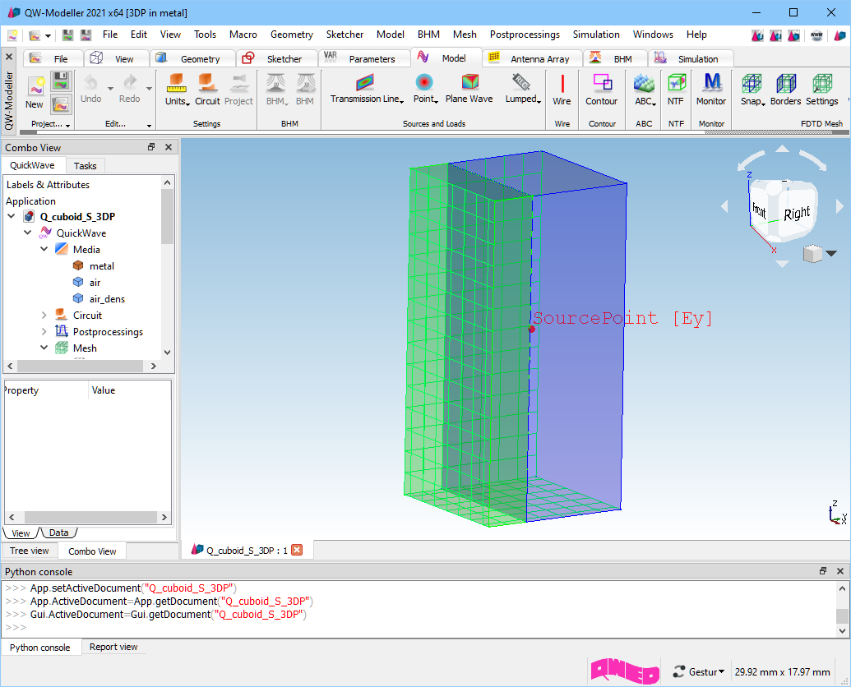Image resolution: width=851 pixels, height=687 pixels.
Task: Click the save project icon in ribbon
Action: [62, 82]
